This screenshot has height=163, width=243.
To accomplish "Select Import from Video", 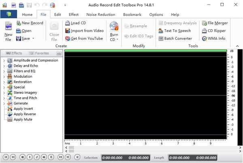I will pyautogui.click(x=85, y=31).
